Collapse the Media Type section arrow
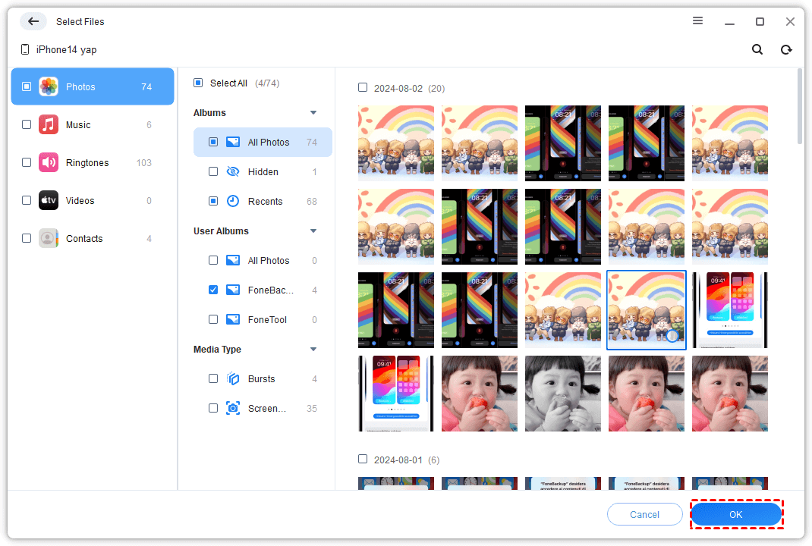This screenshot has width=812, height=546. point(313,350)
